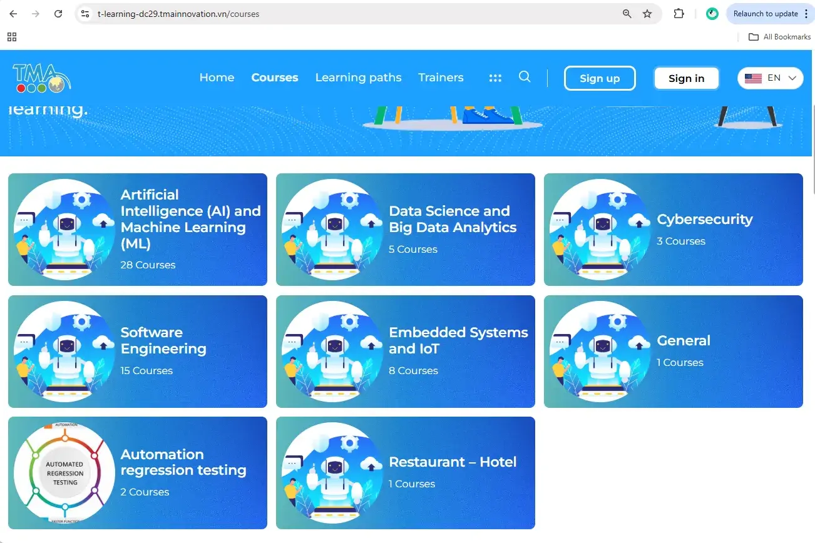
Task: Open the apps grid icon in bookmarks bar
Action: click(x=12, y=37)
